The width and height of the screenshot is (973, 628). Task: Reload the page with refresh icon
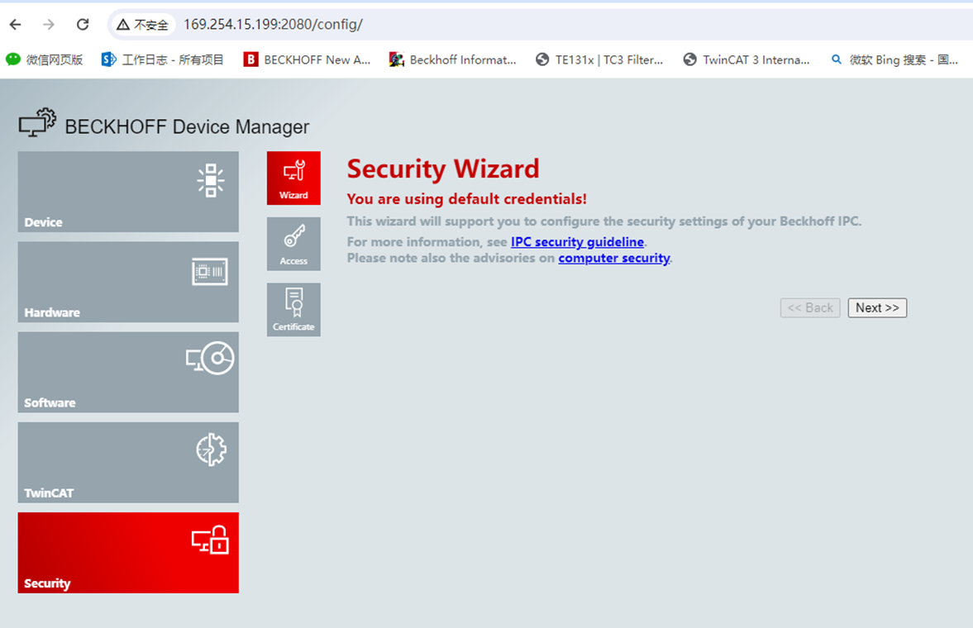pos(83,24)
